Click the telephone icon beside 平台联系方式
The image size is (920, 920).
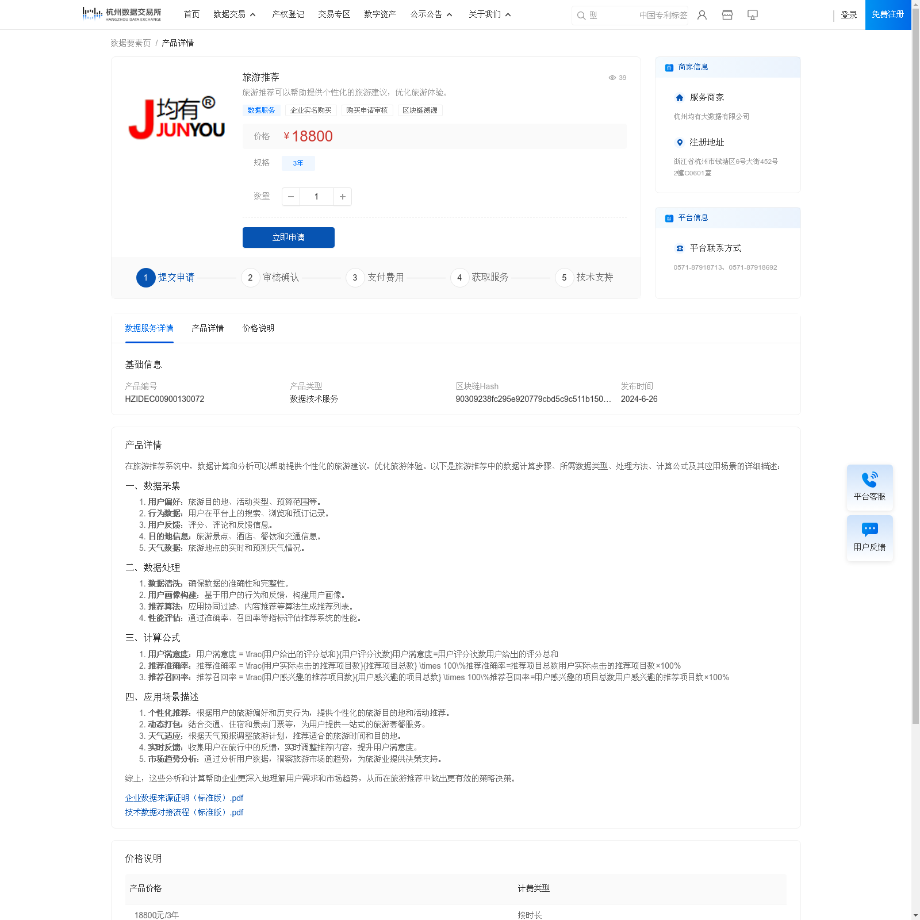(680, 248)
